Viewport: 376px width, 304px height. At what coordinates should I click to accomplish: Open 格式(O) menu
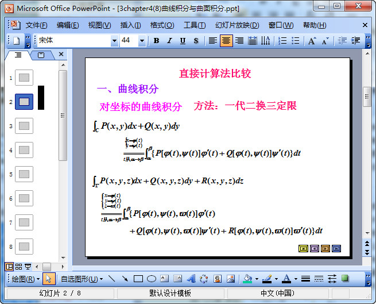click(x=162, y=25)
